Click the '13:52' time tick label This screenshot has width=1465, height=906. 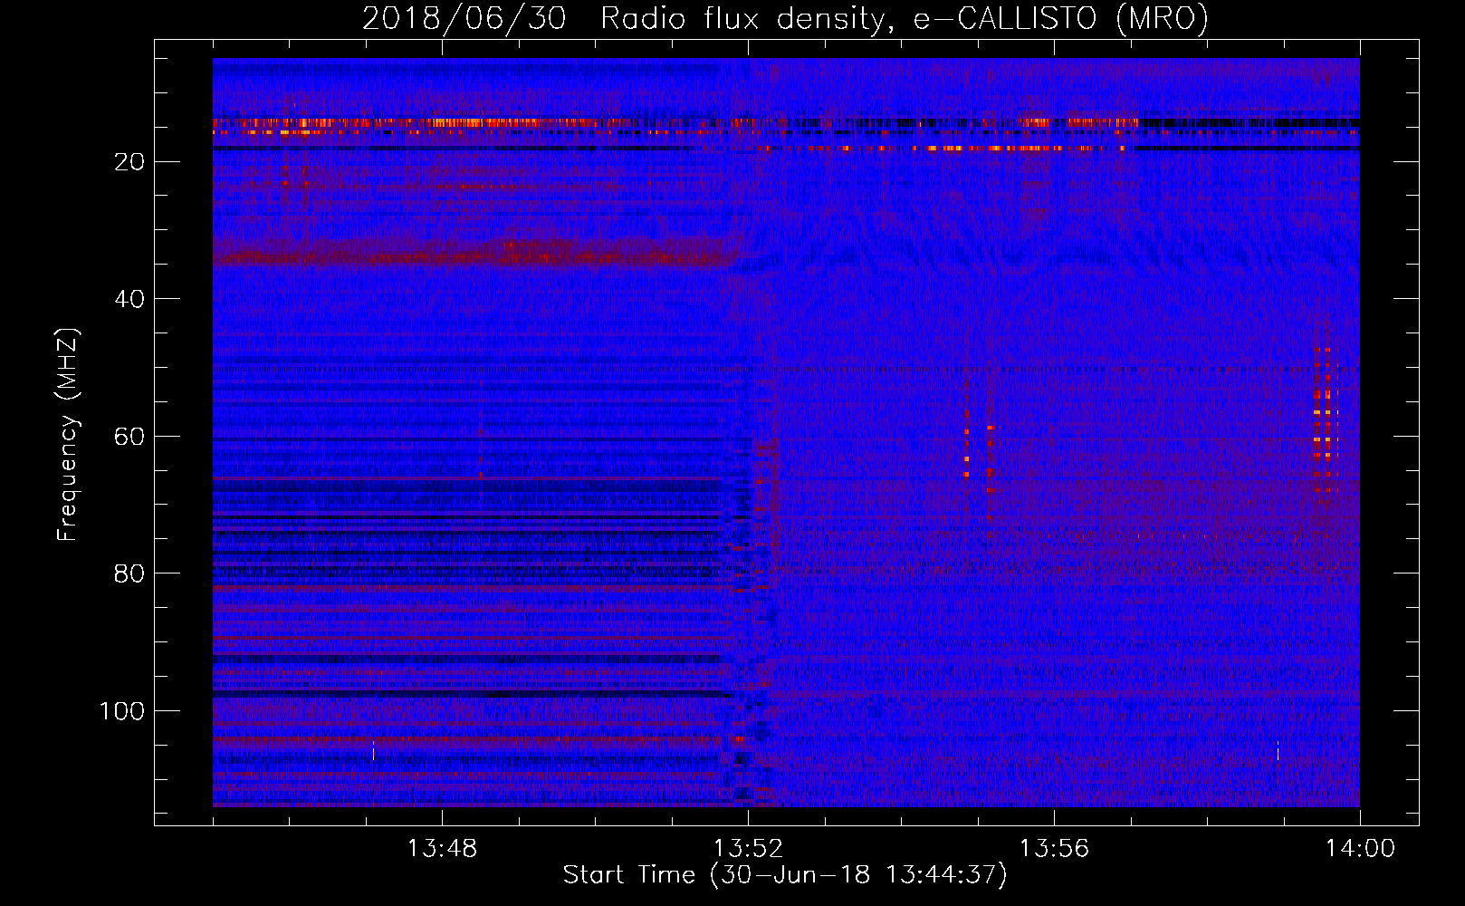coord(748,849)
